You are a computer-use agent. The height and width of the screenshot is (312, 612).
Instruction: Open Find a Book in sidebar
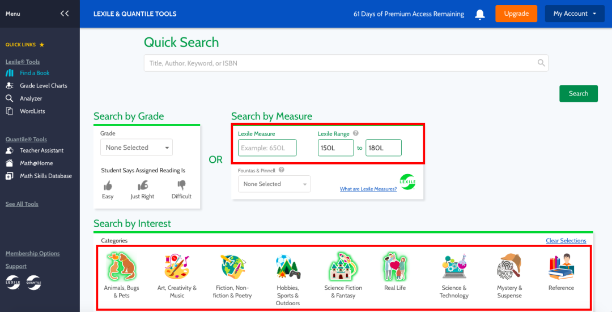point(35,73)
